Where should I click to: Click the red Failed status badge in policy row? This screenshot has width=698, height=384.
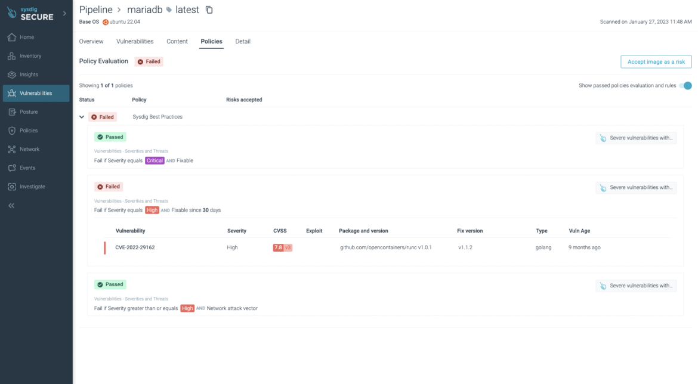pyautogui.click(x=103, y=117)
